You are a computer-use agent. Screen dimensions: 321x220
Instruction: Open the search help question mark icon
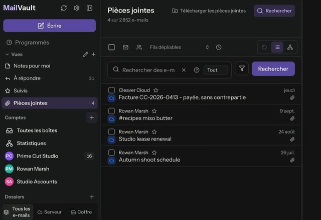click(197, 70)
